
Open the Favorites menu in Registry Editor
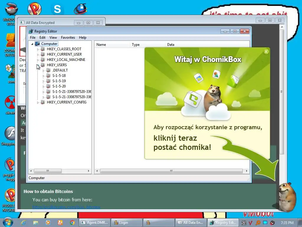(68, 38)
